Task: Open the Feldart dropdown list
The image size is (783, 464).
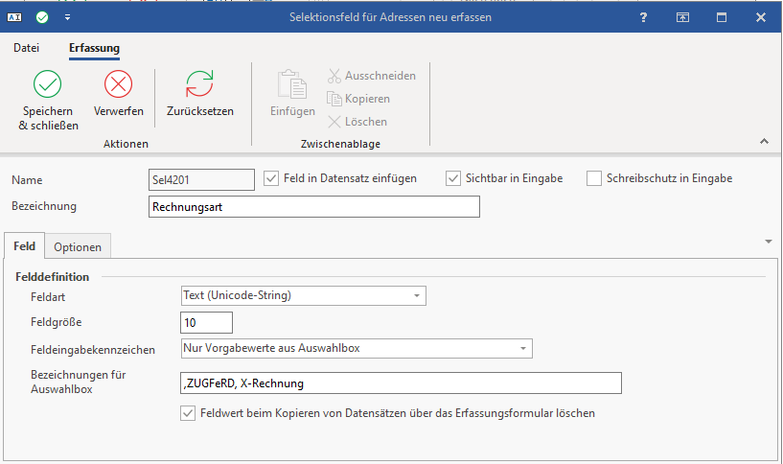Action: click(x=417, y=296)
